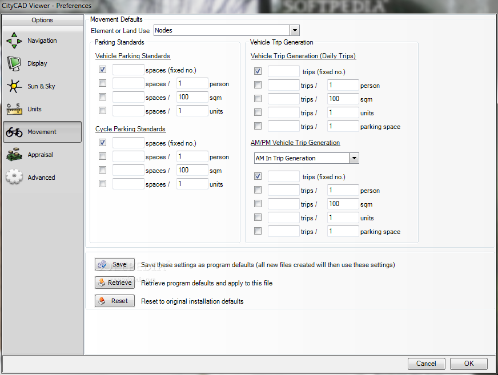Screen dimensions: 498x375
Task: Enable cycle parking spaces per sqm checkbox
Action: pyautogui.click(x=102, y=170)
